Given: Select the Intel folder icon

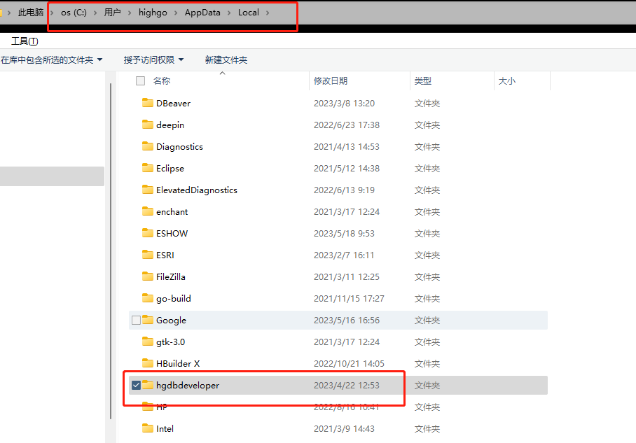Looking at the screenshot, I should pyautogui.click(x=148, y=428).
